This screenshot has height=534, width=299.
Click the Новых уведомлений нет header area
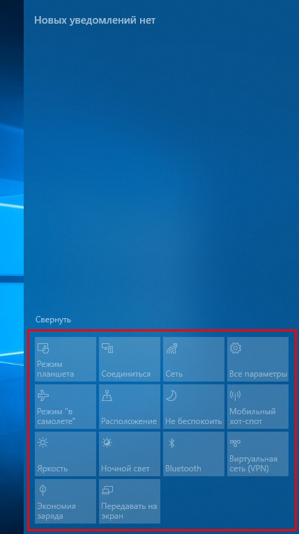[95, 20]
